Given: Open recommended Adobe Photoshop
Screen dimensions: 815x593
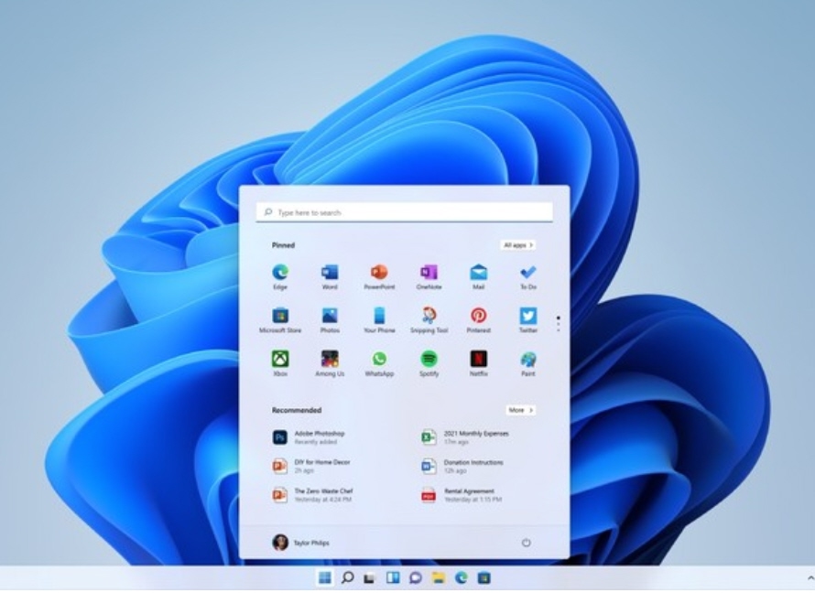Looking at the screenshot, I should 310,437.
